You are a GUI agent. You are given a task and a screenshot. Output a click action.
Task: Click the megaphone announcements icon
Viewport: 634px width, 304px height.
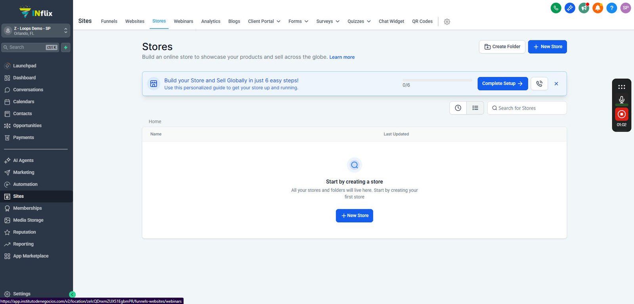point(584,8)
